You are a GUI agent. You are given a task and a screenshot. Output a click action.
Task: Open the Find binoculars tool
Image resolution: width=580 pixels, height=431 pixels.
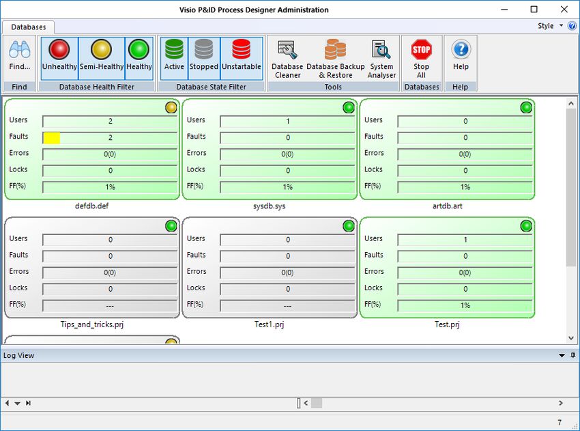click(19, 55)
